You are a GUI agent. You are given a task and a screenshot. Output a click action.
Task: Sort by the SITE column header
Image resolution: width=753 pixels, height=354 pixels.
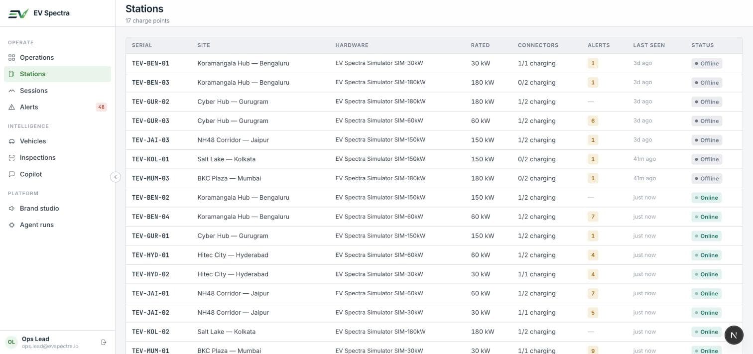(204, 45)
